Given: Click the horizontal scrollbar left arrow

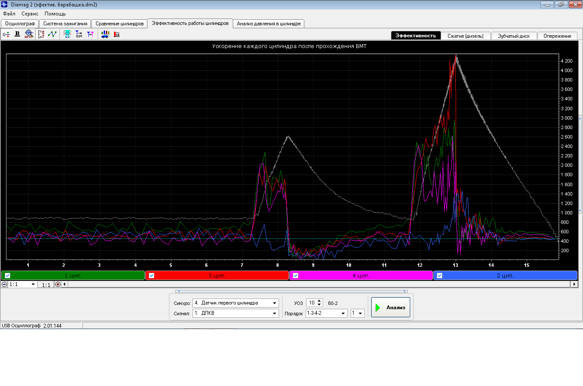Looking at the screenshot, I should pyautogui.click(x=65, y=284).
